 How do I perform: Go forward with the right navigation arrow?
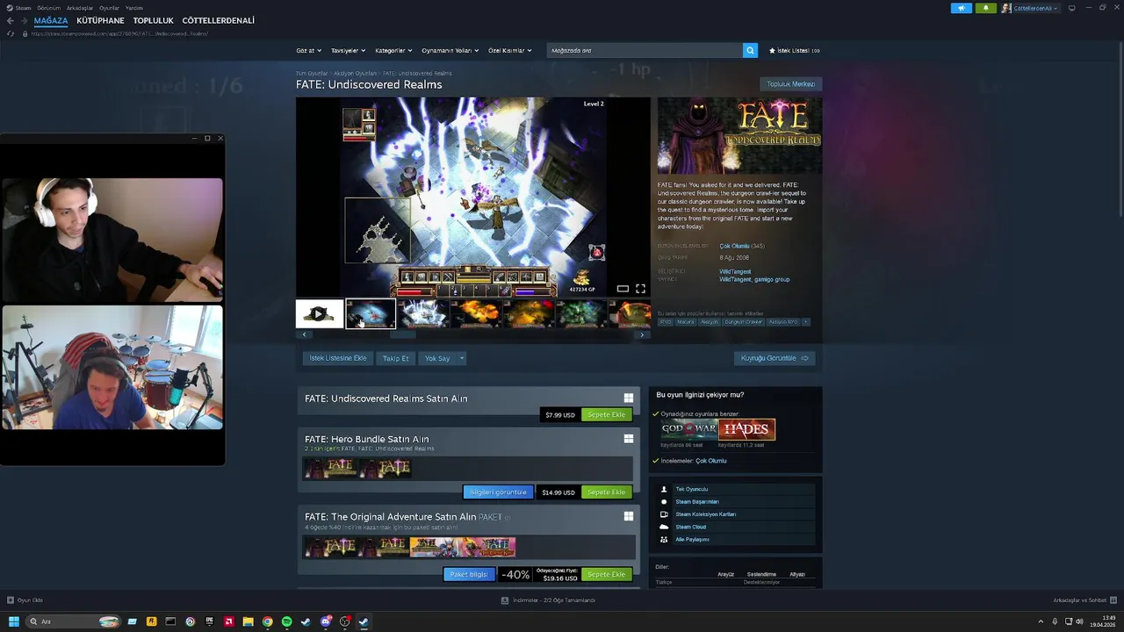pyautogui.click(x=24, y=20)
